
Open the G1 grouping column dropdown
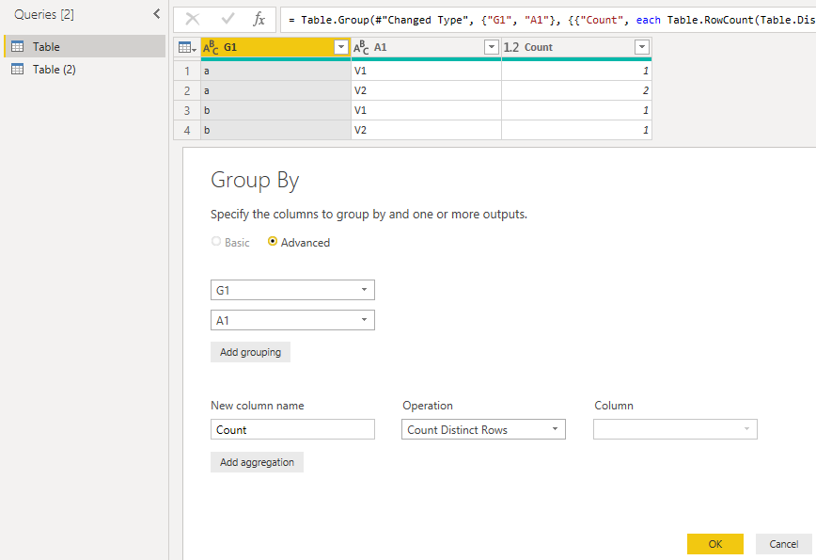coord(292,290)
